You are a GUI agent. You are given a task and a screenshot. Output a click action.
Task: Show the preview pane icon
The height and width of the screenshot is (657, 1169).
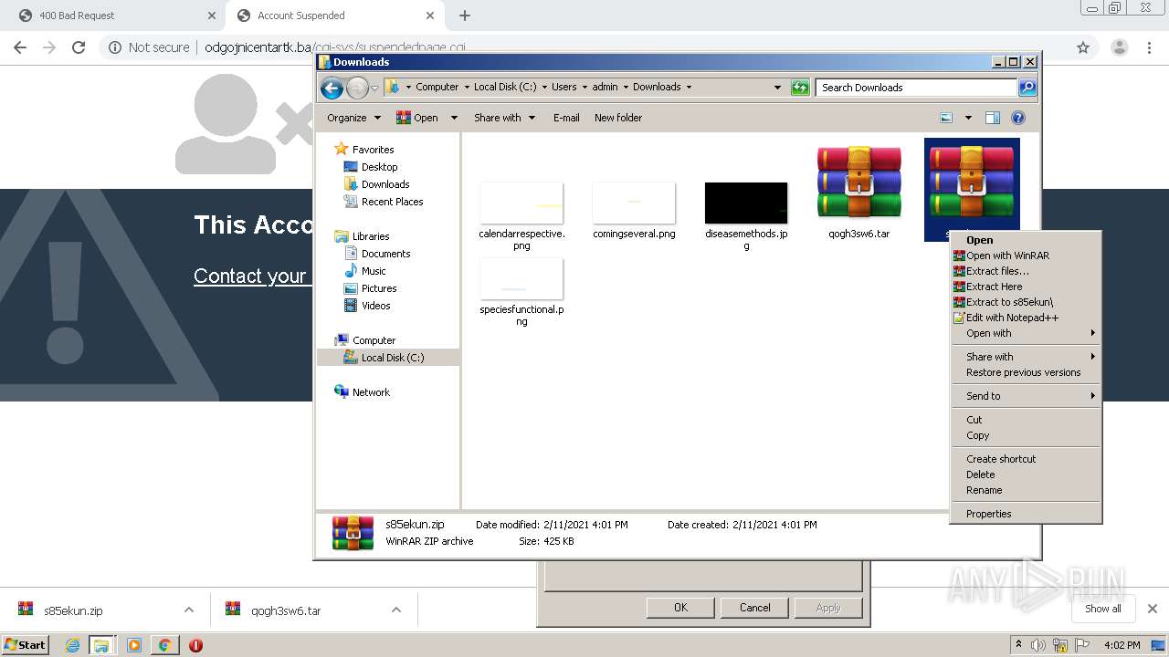tap(993, 118)
